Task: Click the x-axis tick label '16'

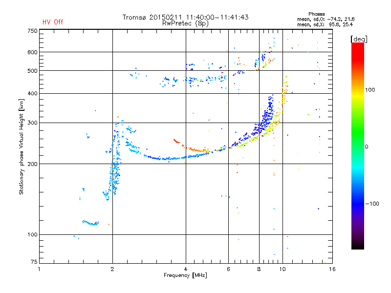Action: tap(332, 269)
